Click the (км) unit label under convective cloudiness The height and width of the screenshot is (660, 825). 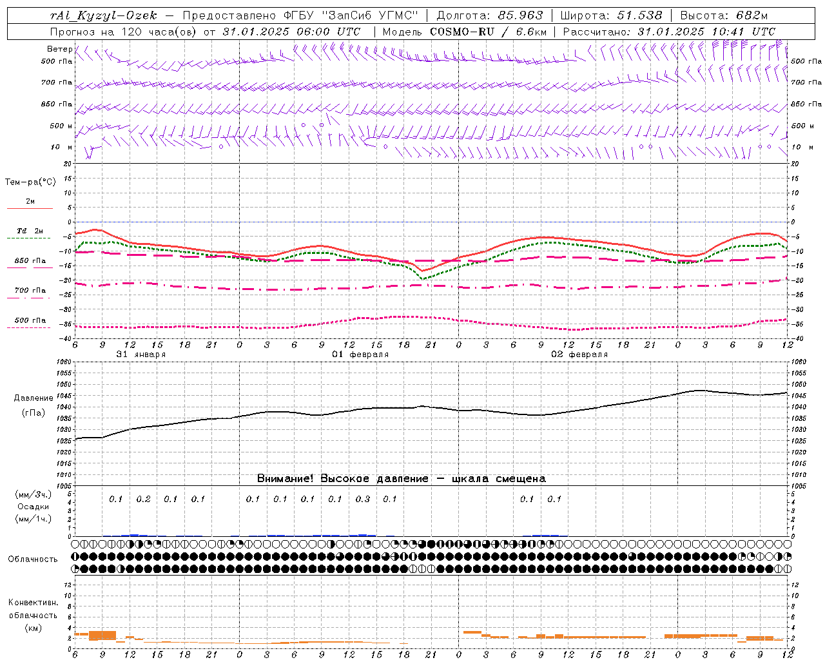tap(34, 627)
